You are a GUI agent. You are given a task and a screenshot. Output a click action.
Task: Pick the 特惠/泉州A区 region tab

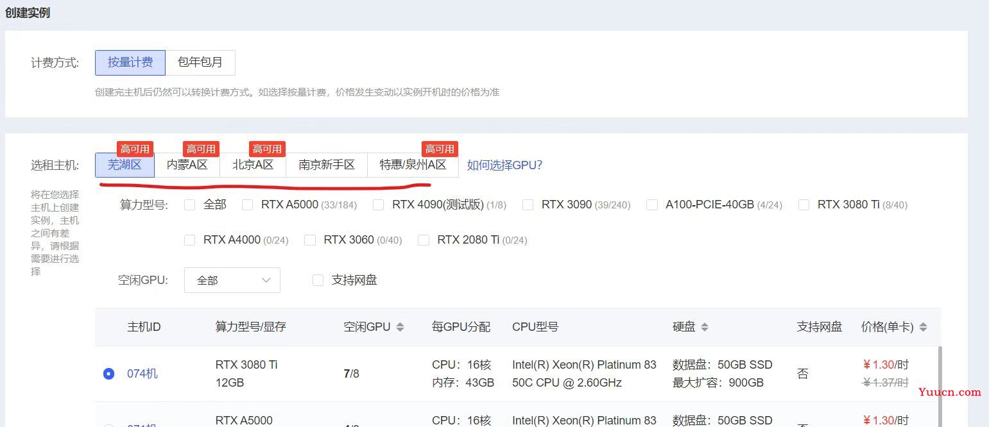click(413, 165)
